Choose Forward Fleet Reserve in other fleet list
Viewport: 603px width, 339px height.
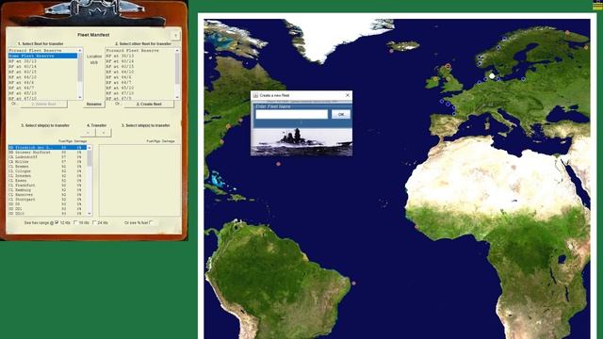[x=140, y=50]
